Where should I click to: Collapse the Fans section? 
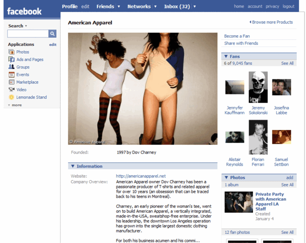pos(226,56)
